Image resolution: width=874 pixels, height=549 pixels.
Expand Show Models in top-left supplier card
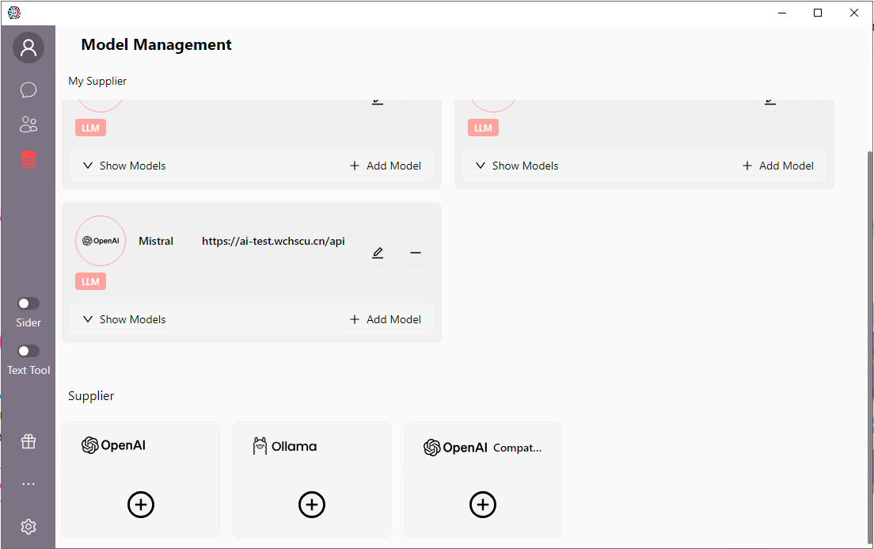[x=124, y=166]
